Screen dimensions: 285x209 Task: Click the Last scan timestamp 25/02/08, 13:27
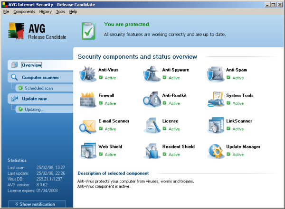(x=51, y=167)
